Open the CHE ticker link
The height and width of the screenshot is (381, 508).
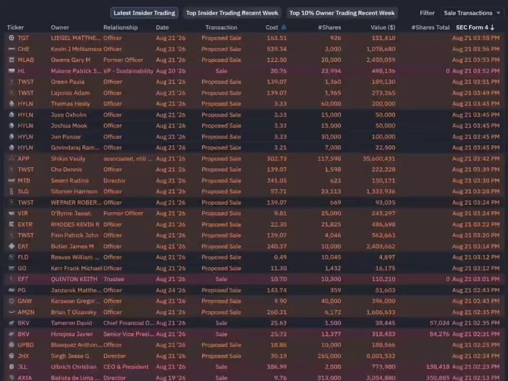pos(23,49)
